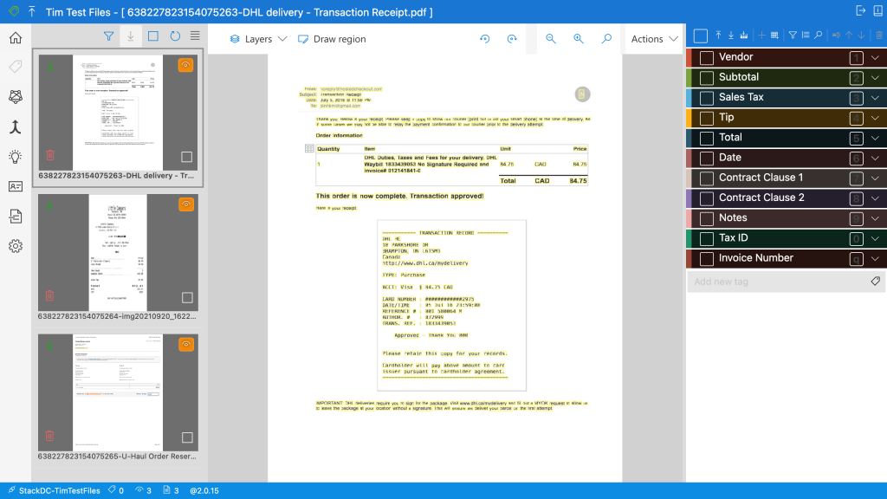
Task: Open the U-Haul Order Reservation thumbnail
Action: point(118,392)
